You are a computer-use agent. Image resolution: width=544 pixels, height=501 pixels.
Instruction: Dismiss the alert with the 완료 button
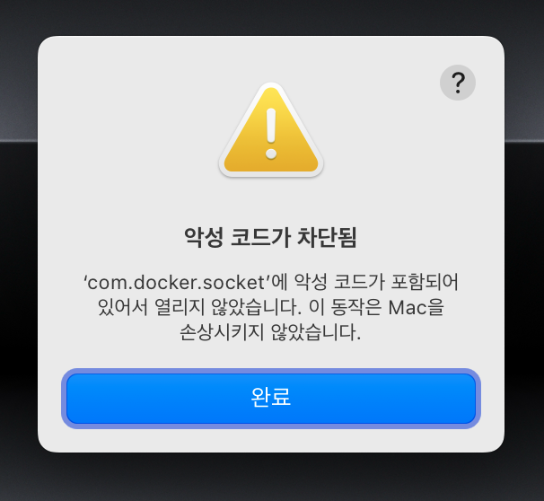point(271,399)
